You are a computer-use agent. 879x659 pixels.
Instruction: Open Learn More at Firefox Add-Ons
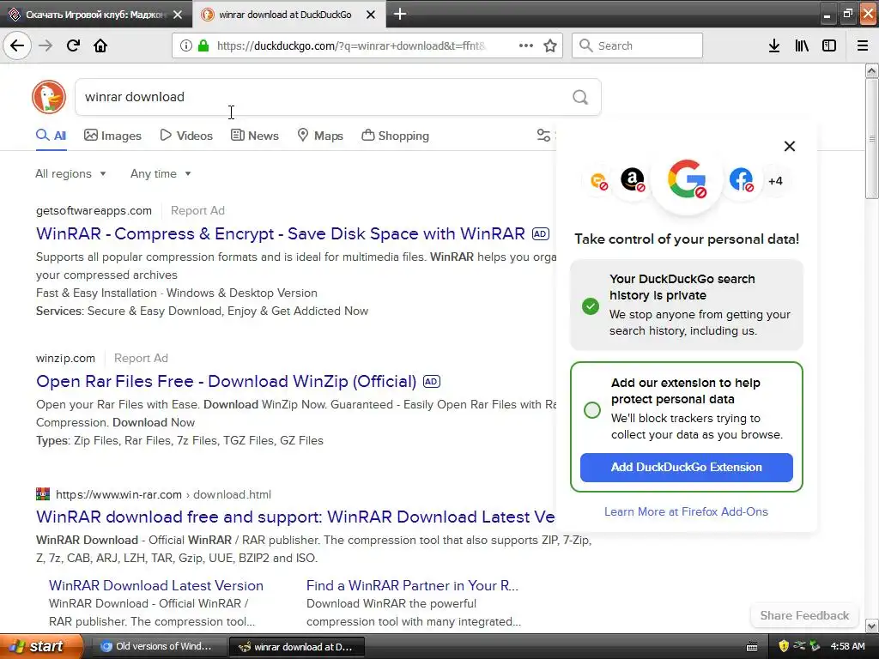tap(686, 511)
